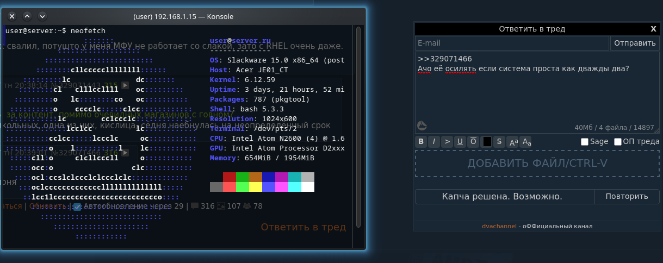Screen dimensions: 663x263
Task: Click the sailboat icon in comment box
Action: tap(422, 126)
